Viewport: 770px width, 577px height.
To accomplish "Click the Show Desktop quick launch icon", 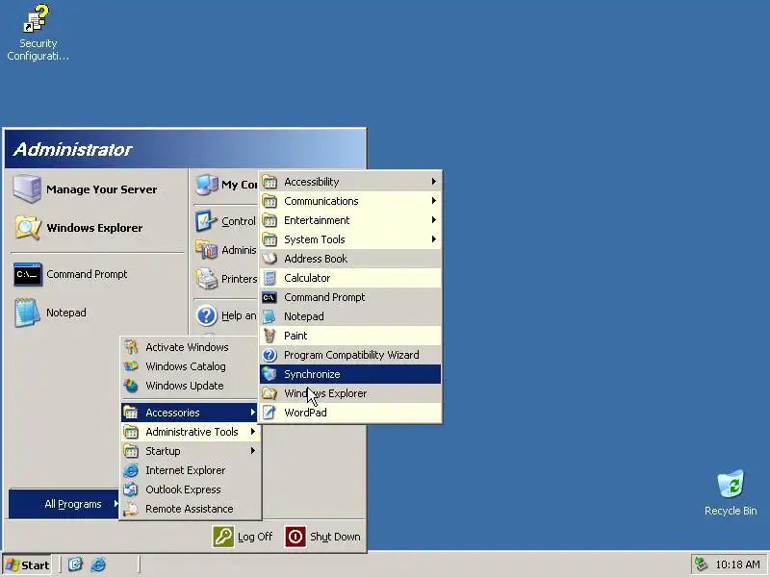I will tap(75, 564).
